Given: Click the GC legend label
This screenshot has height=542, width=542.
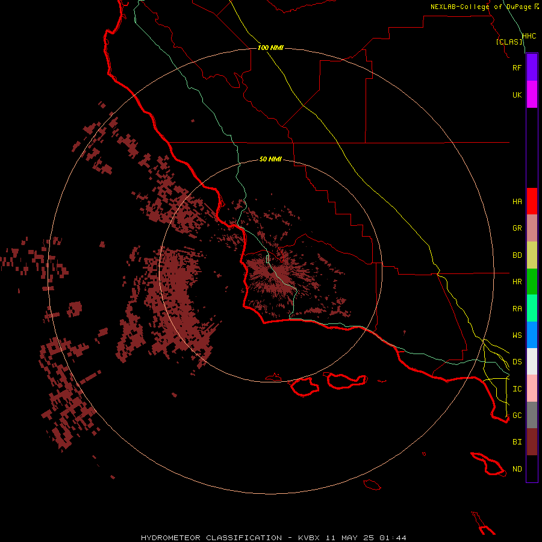Looking at the screenshot, I should tap(517, 415).
